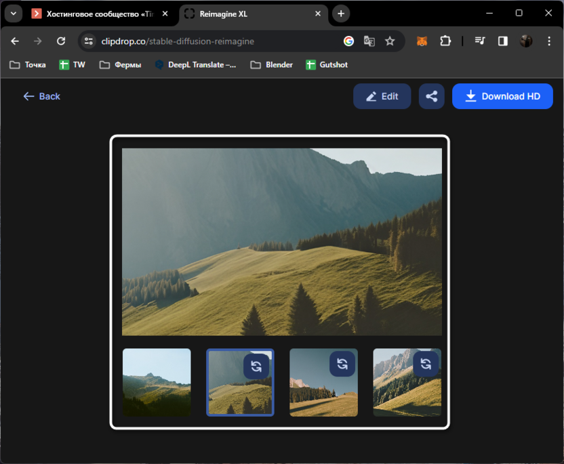This screenshot has height=464, width=564.
Task: Expand the tab search dropdown
Action: point(13,14)
